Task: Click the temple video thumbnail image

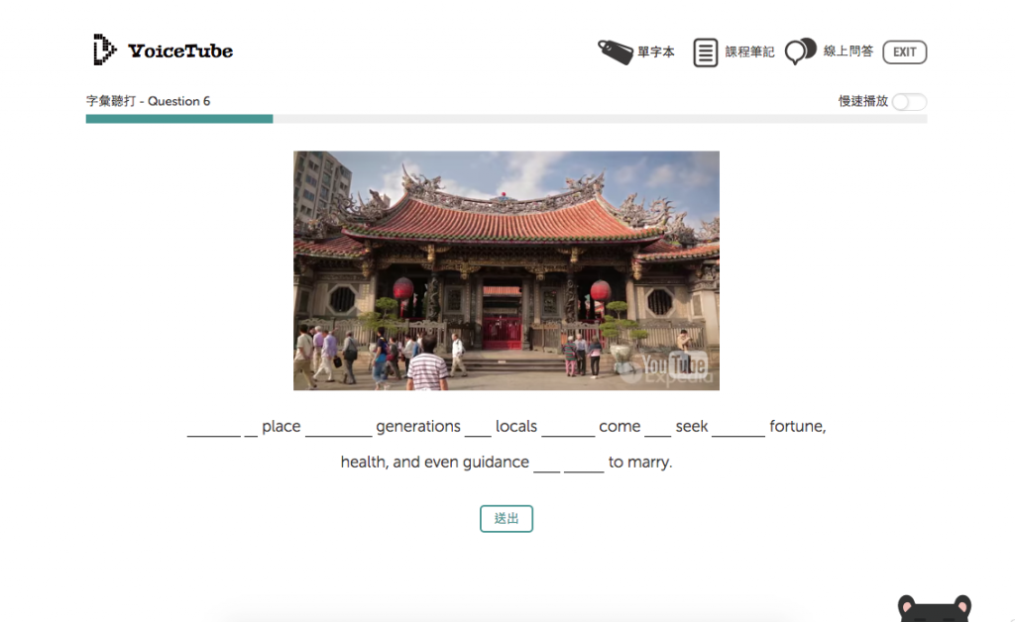Action: pyautogui.click(x=506, y=268)
